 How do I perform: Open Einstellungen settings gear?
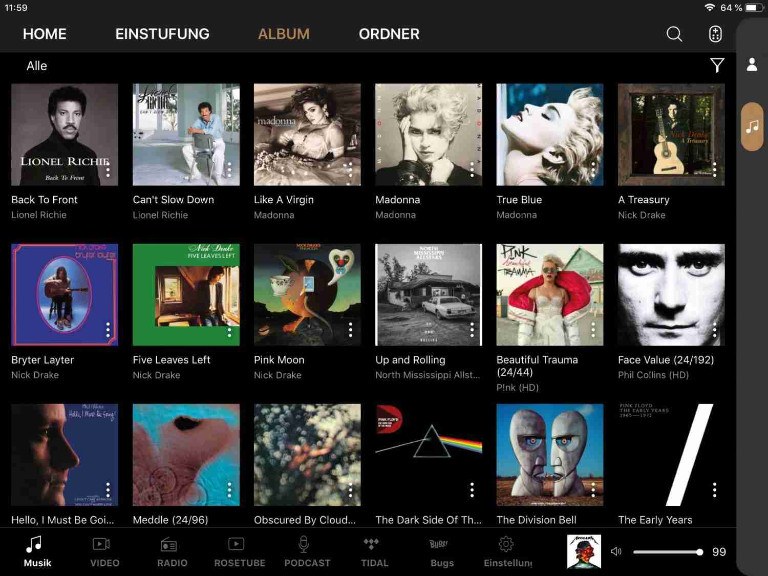coord(507,552)
